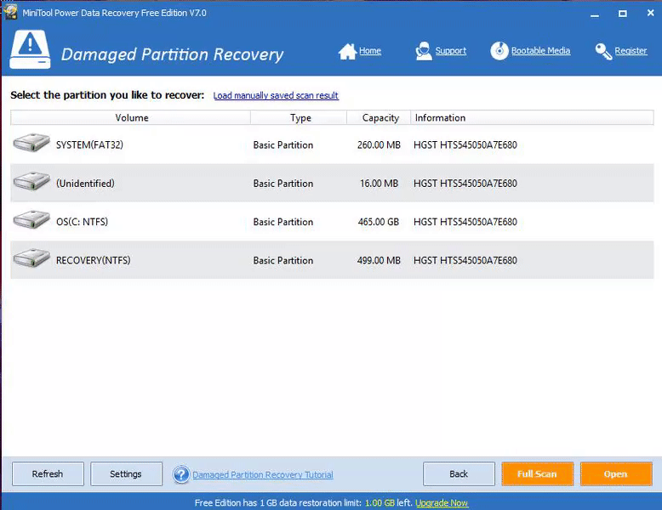Viewport: 662px width, 510px height.
Task: Open the Bootable Media link
Action: pyautogui.click(x=541, y=51)
